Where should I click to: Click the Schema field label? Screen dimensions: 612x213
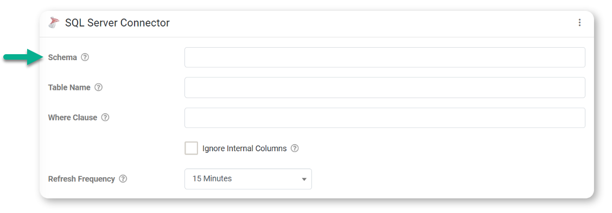[62, 57]
